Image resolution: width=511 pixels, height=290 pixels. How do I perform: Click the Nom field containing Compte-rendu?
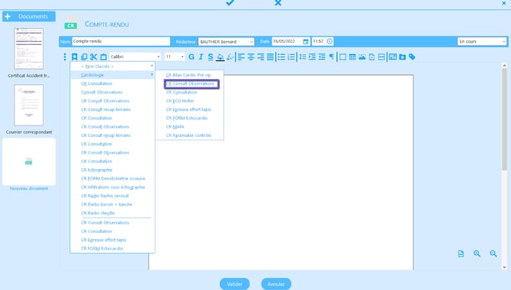[x=121, y=41]
